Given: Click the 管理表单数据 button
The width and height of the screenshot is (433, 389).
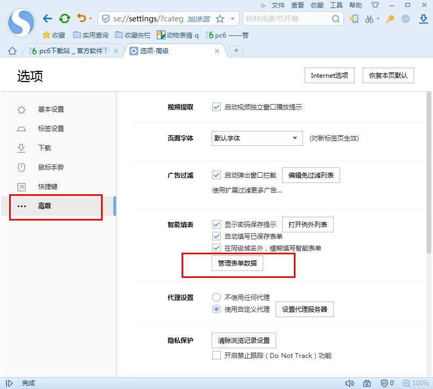Looking at the screenshot, I should point(238,263).
